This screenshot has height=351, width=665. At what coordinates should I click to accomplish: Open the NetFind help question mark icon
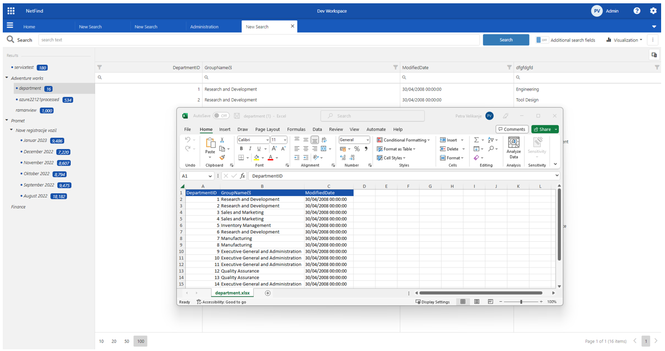[x=637, y=10]
